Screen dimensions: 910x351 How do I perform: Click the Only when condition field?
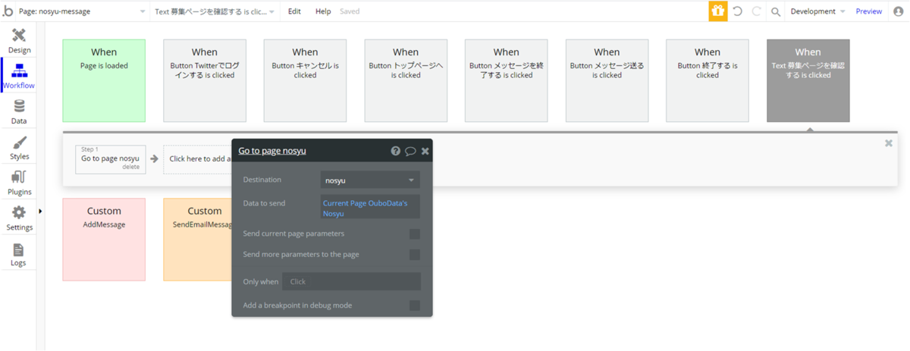pyautogui.click(x=351, y=281)
